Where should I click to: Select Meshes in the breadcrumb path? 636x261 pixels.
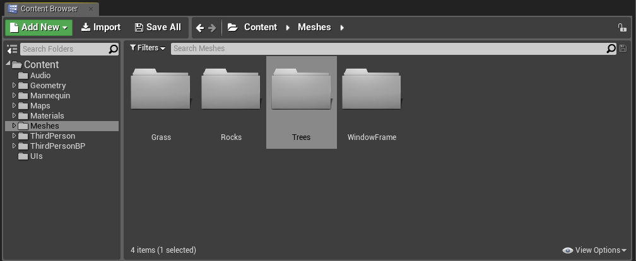[314, 27]
